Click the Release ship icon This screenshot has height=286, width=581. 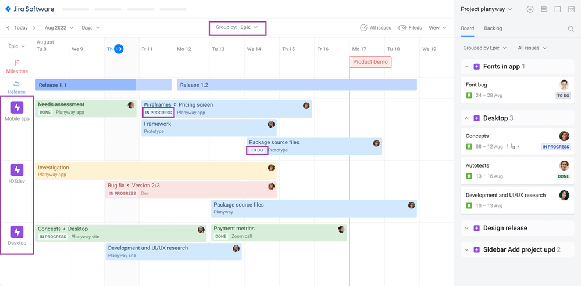[x=17, y=84]
